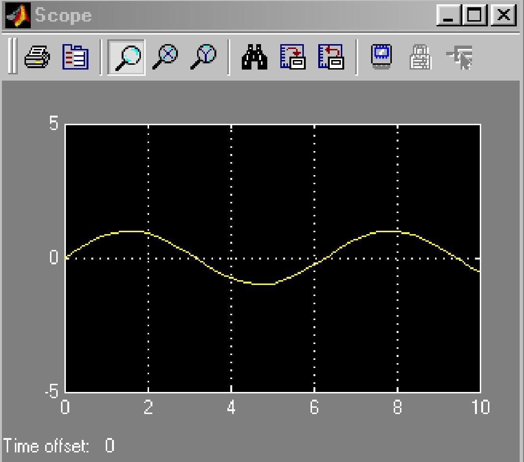Screen dimensions: 524x462
Task: Open the MATLAB system menu in the title bar
Action: (18, 15)
